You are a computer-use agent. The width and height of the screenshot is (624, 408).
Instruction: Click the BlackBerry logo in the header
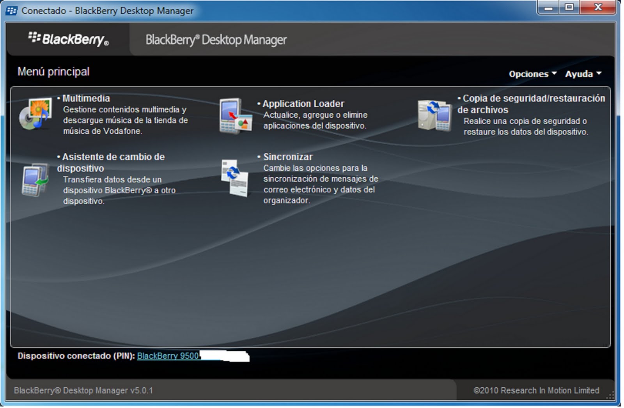[x=68, y=38]
